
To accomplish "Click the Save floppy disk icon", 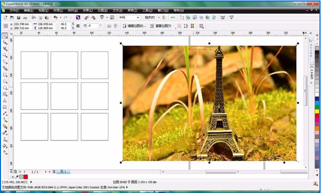I will pos(19,18).
